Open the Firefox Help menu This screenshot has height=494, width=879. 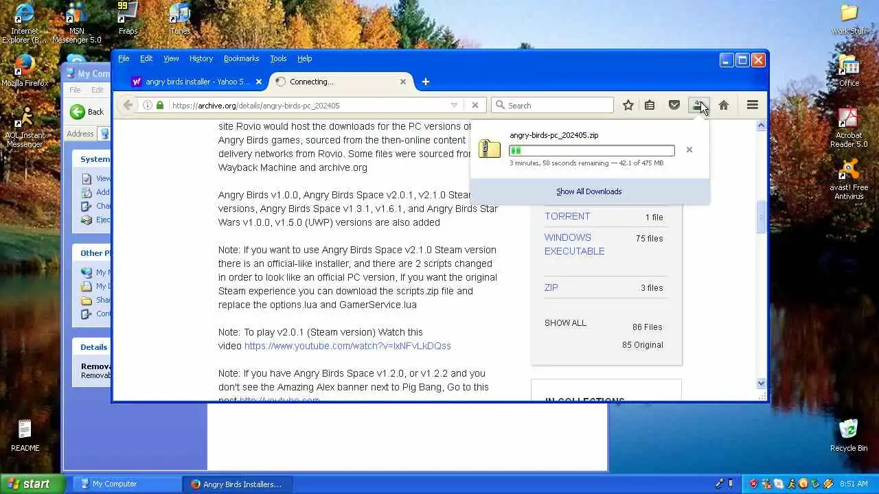click(x=305, y=58)
